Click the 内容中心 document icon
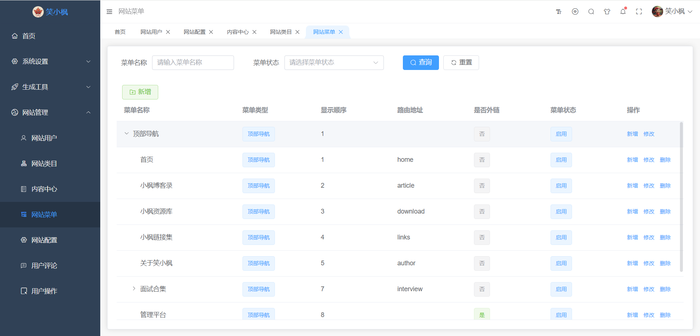Image resolution: width=700 pixels, height=336 pixels. coord(24,189)
